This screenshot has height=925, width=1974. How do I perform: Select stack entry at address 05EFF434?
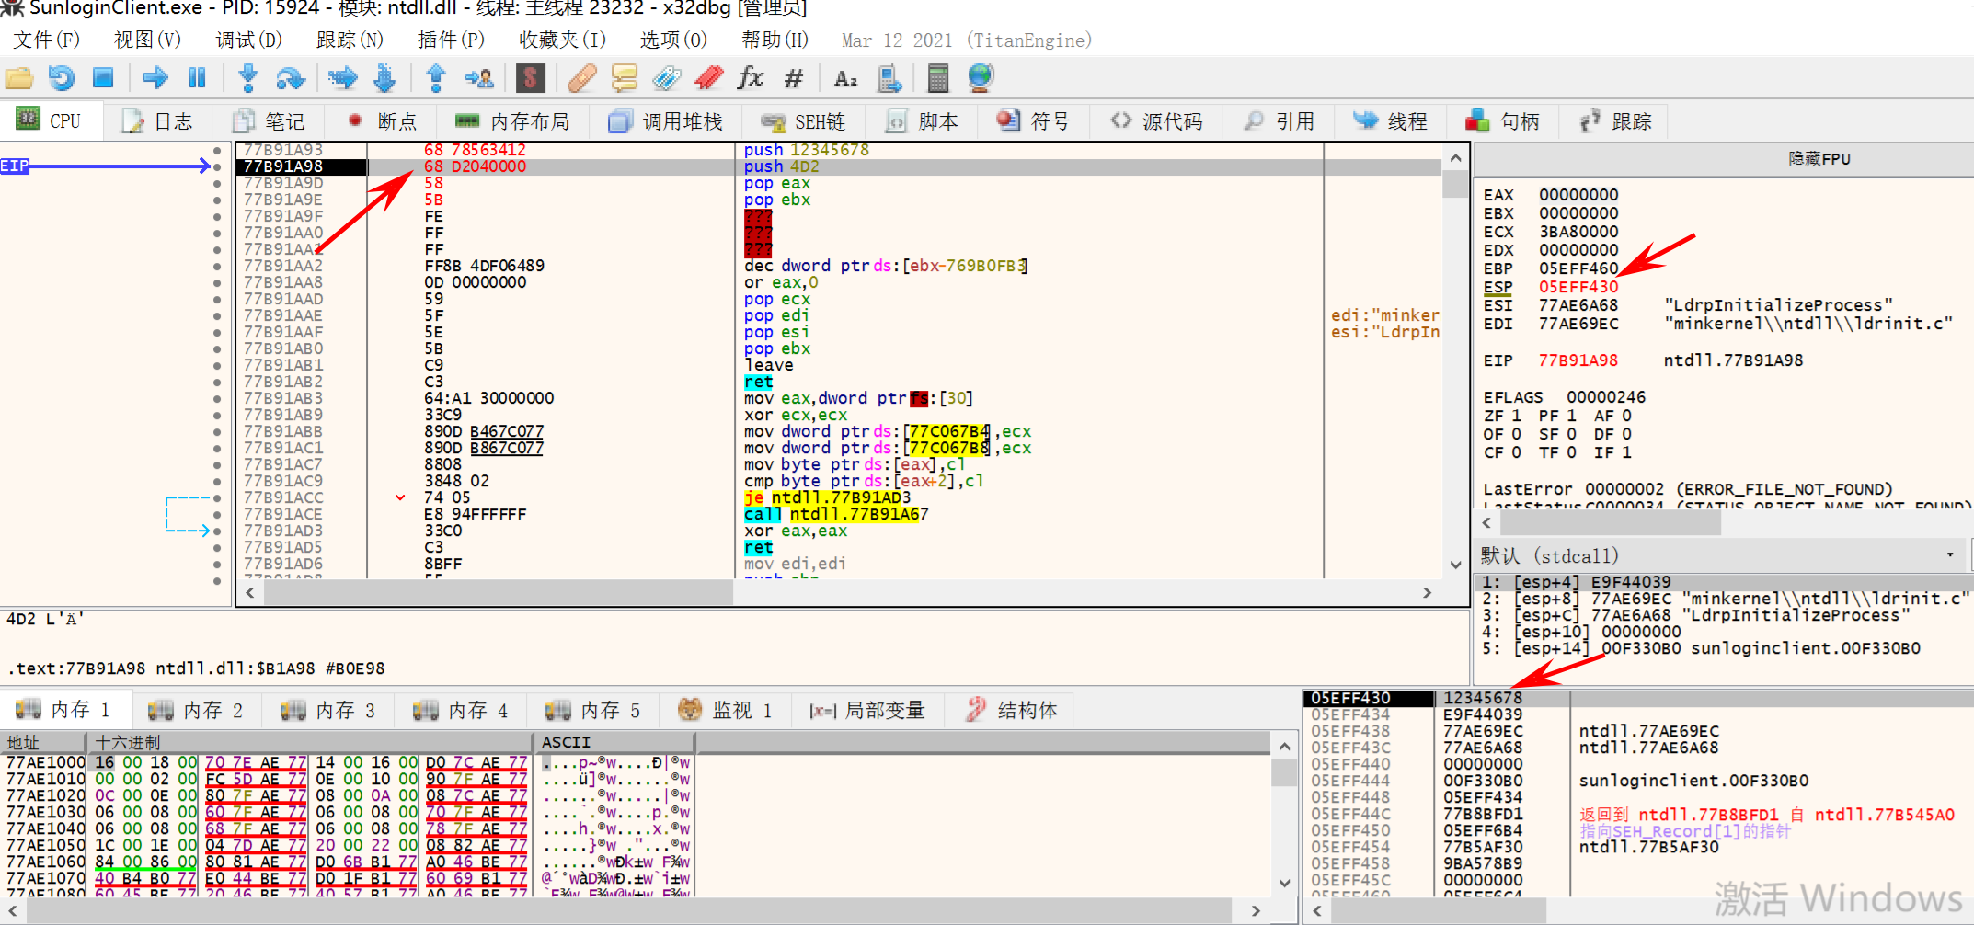coord(1637,714)
